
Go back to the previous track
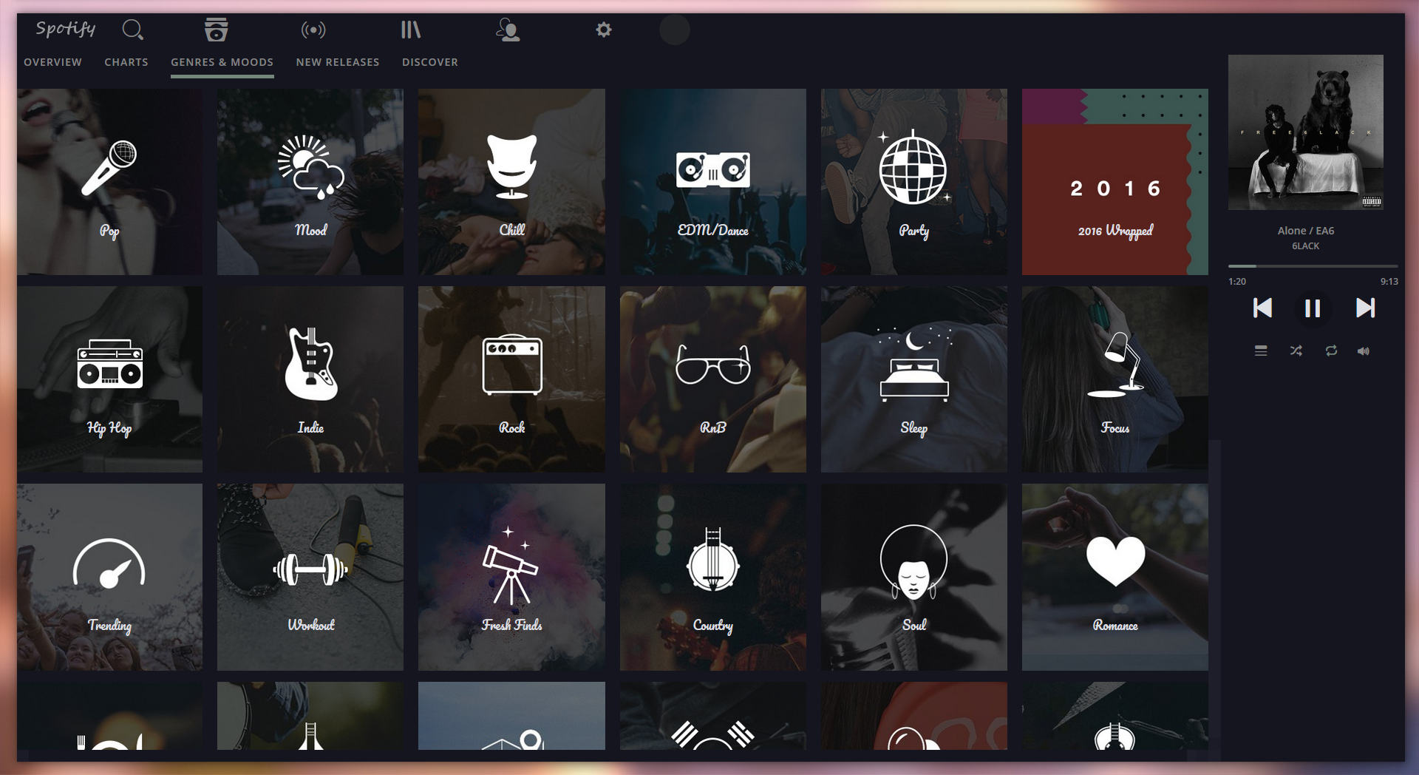pyautogui.click(x=1264, y=309)
